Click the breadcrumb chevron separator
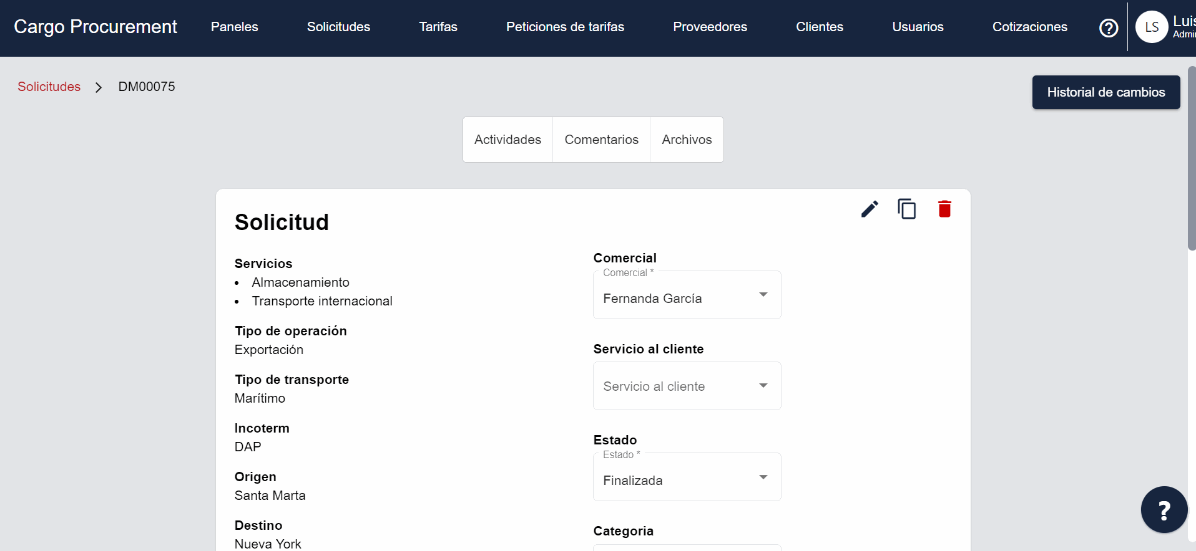Screen dimensions: 1196x551 [x=99, y=87]
